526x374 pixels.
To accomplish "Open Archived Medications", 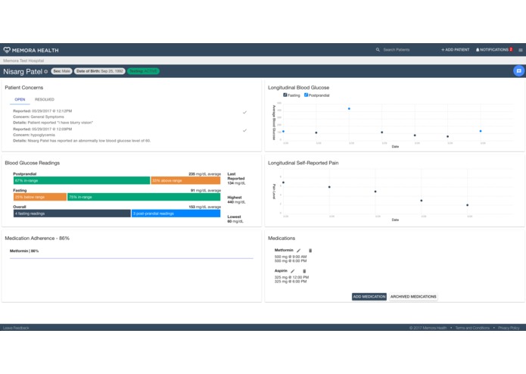I will (413, 297).
